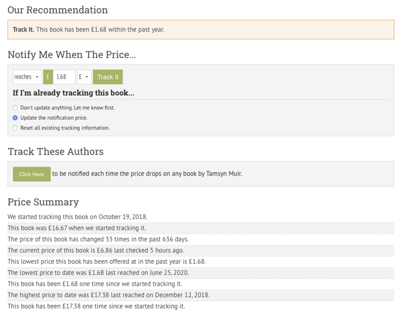Screen dimensions: 404x321
Task: Choose "Update the notification price" radio option
Action: (15, 118)
